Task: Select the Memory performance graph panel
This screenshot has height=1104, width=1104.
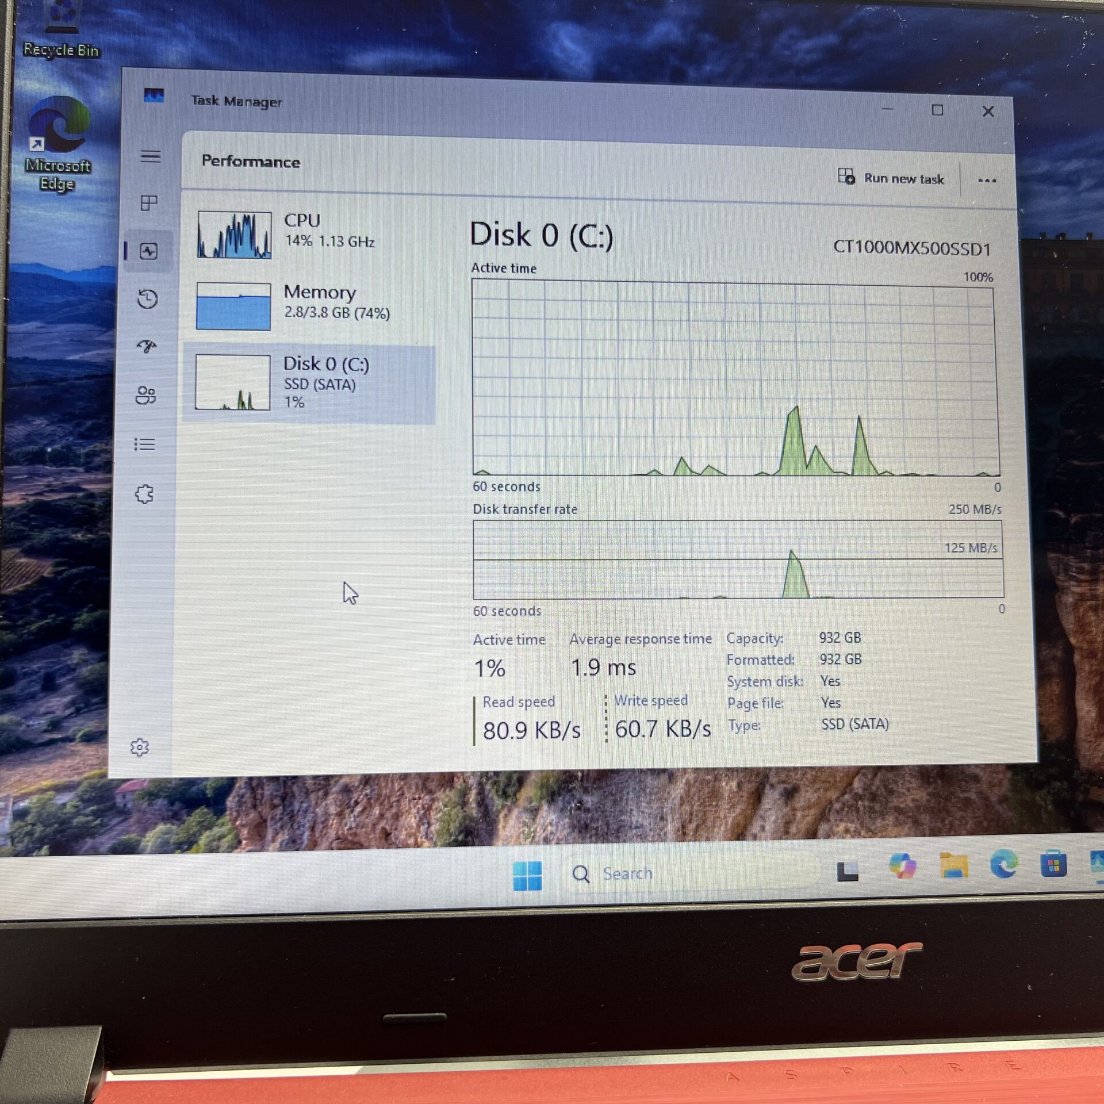Action: [x=310, y=305]
